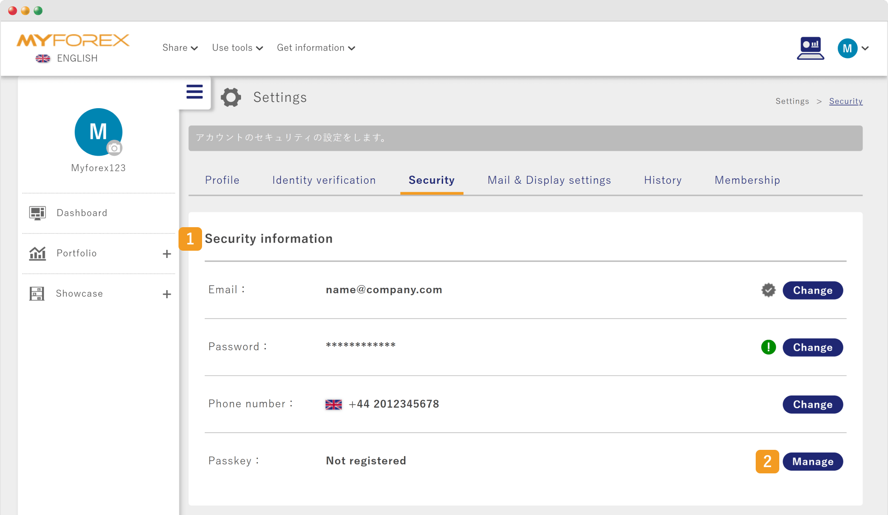Click the Dashboard monitor icon
The height and width of the screenshot is (515, 888).
tap(38, 213)
